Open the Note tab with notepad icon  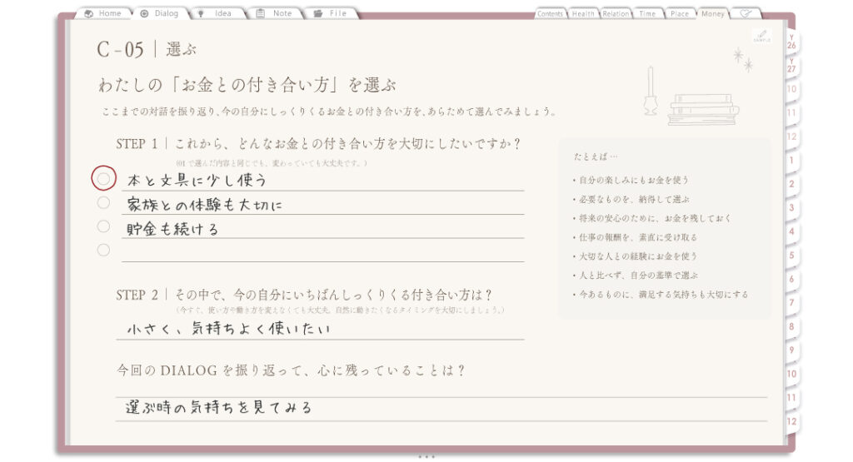276,13
